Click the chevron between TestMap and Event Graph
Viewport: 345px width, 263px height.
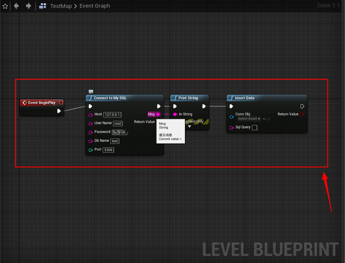[76, 6]
